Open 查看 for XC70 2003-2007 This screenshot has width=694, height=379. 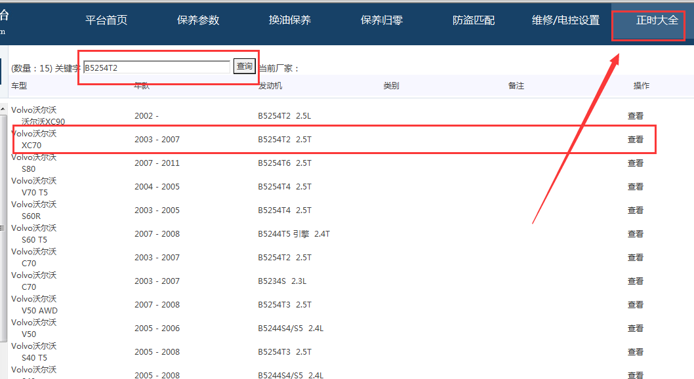636,139
